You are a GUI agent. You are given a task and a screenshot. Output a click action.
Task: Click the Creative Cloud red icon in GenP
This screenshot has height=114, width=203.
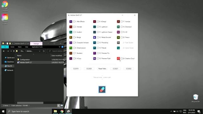[118, 58]
